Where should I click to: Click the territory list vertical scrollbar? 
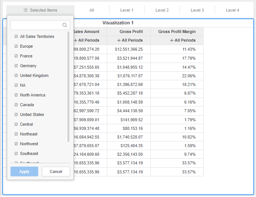tap(68, 86)
